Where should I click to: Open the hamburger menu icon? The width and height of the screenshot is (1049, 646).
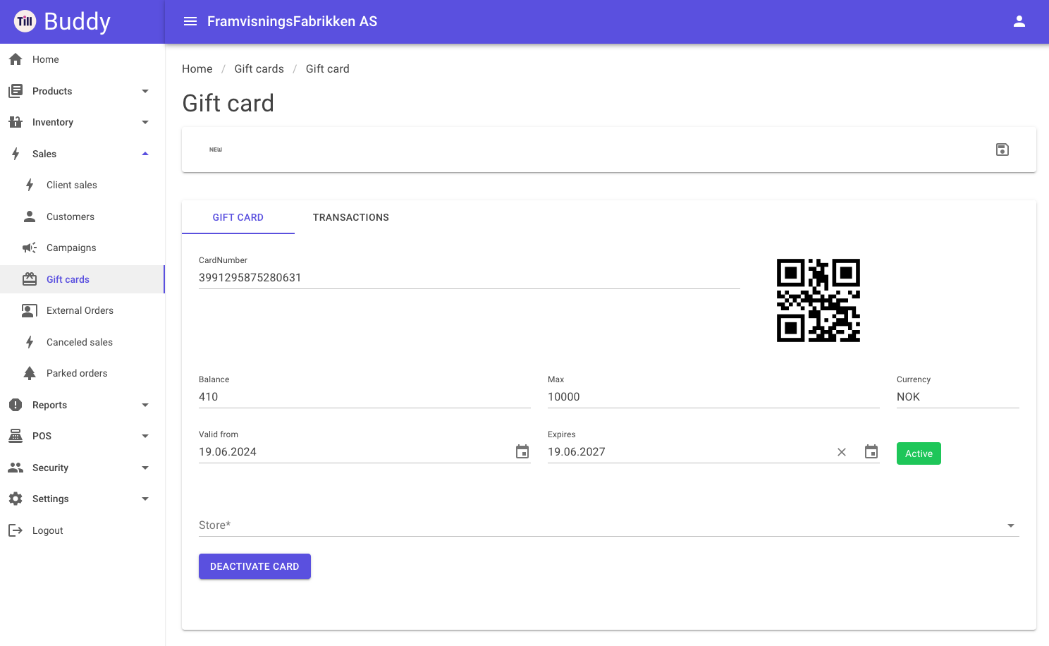190,21
